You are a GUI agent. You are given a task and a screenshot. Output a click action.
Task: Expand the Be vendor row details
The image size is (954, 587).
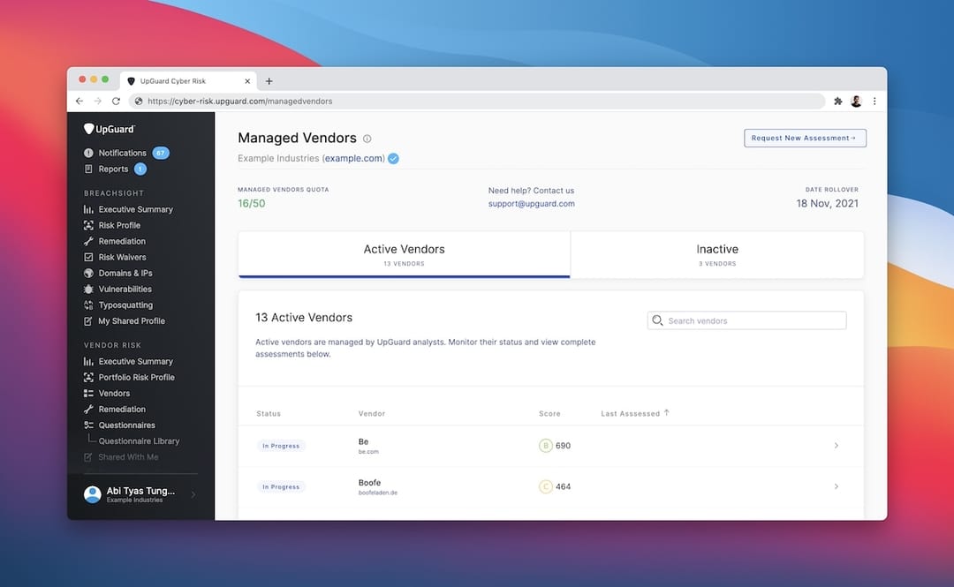[836, 445]
